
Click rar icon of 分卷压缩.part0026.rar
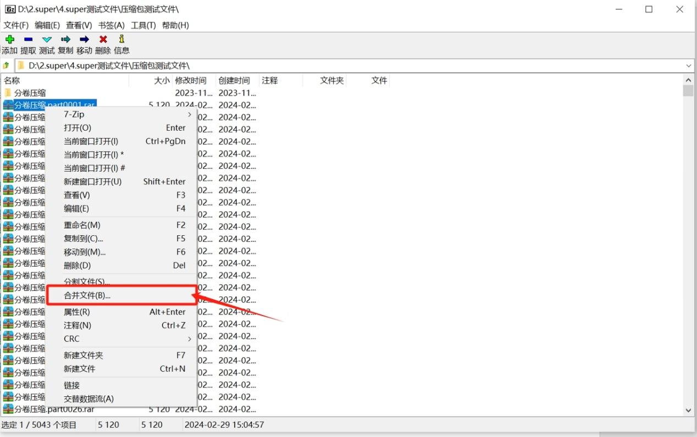point(8,409)
